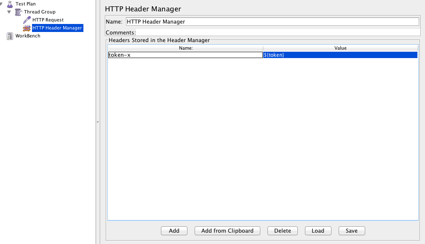Click the HTTP Header Manager icon

click(x=27, y=28)
